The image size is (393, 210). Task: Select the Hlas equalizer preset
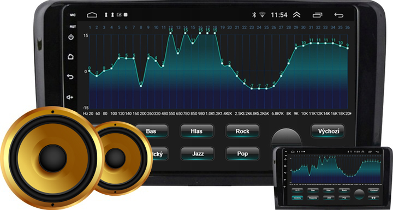coord(196,131)
